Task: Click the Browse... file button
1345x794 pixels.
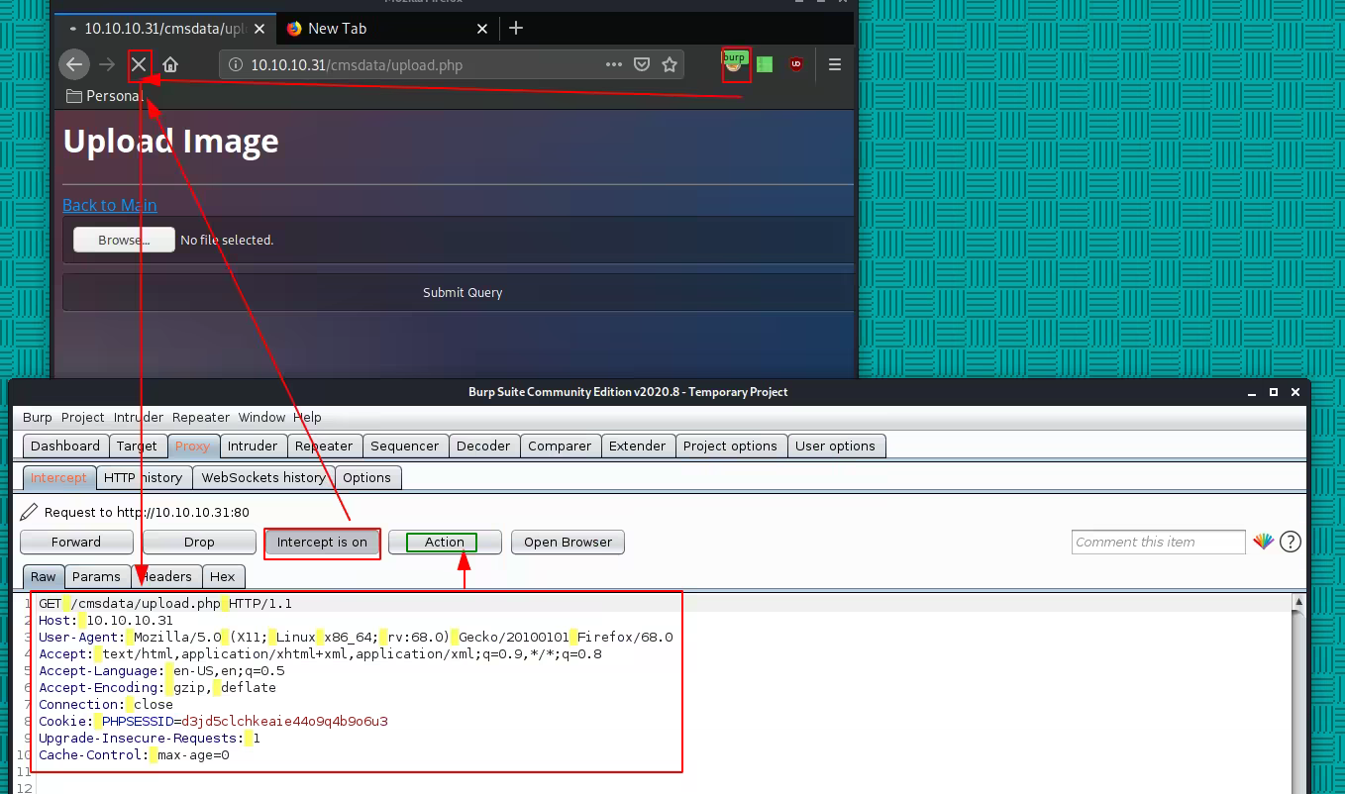Action: tap(124, 240)
